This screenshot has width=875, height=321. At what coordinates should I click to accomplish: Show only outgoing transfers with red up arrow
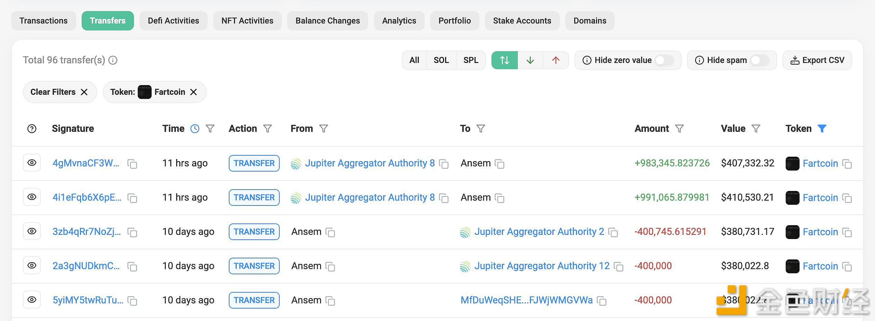[x=556, y=60]
